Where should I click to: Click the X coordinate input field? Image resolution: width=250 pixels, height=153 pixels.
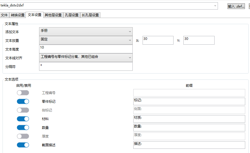158,40
